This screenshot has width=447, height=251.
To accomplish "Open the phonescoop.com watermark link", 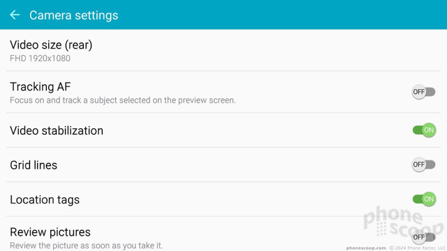I will click(x=366, y=248).
